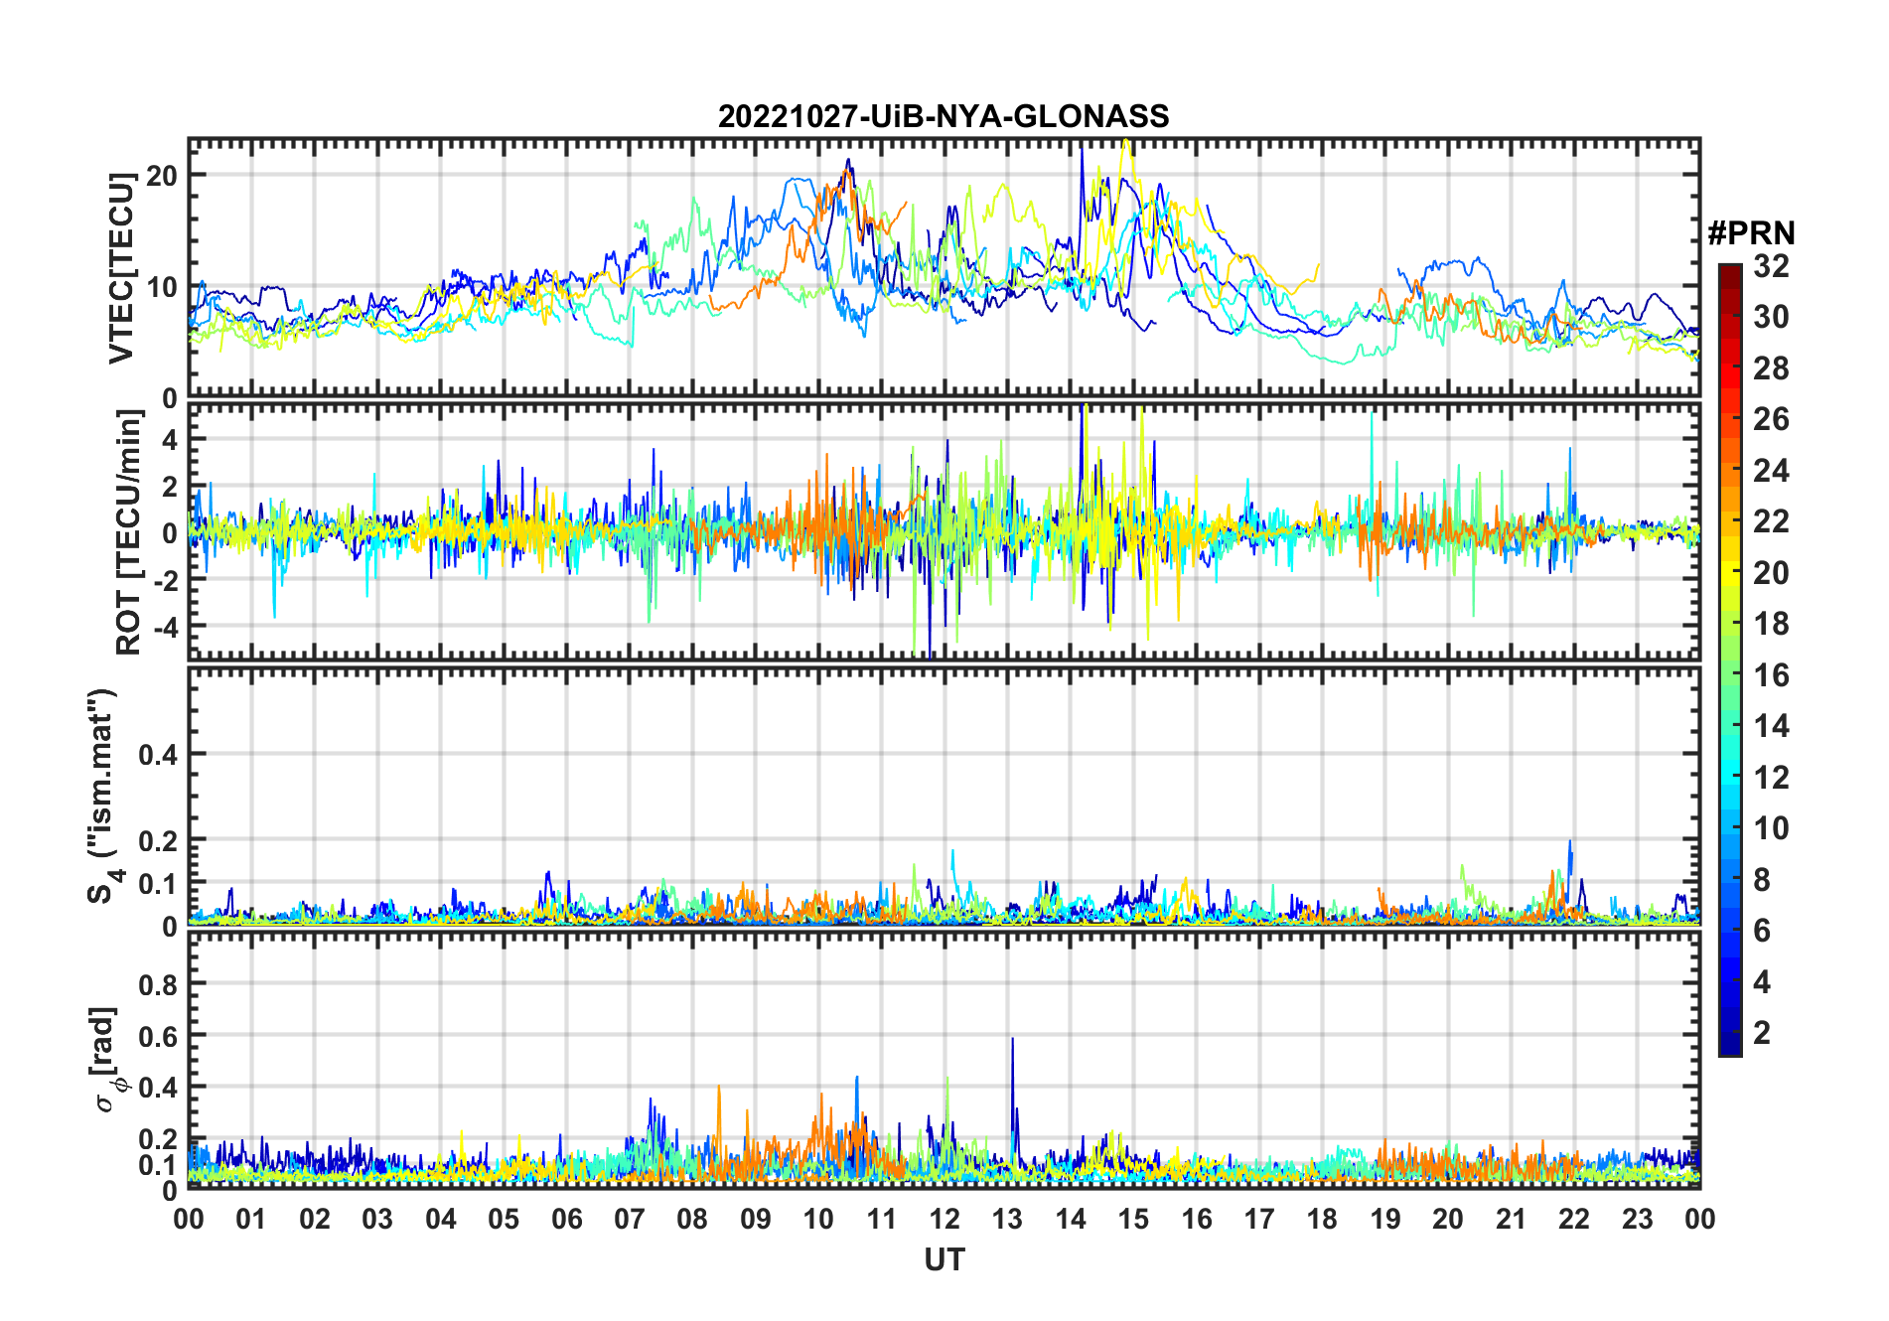Select ROT axis tick label -4
Screen dimensions: 1889x1321
click(165, 627)
